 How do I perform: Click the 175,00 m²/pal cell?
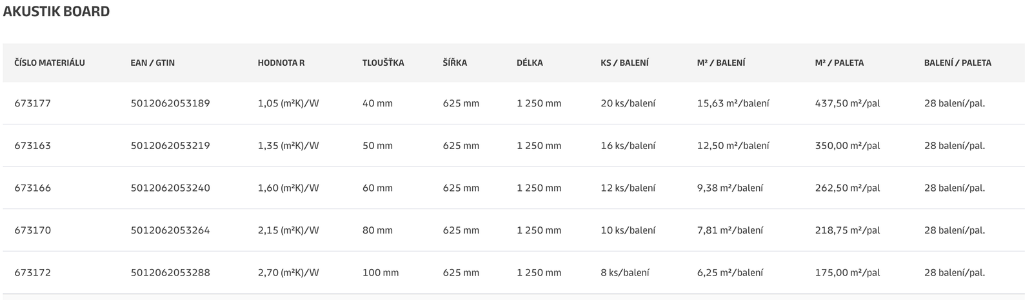[848, 273]
